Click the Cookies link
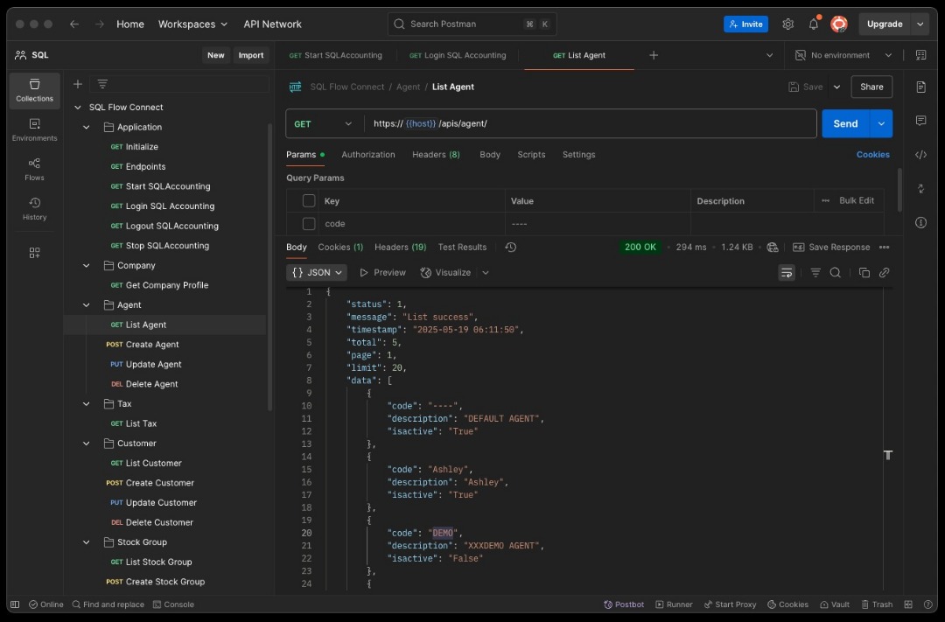The image size is (945, 622). tap(872, 155)
